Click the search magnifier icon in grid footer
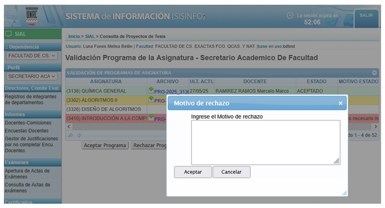The image size is (385, 208). (70, 135)
